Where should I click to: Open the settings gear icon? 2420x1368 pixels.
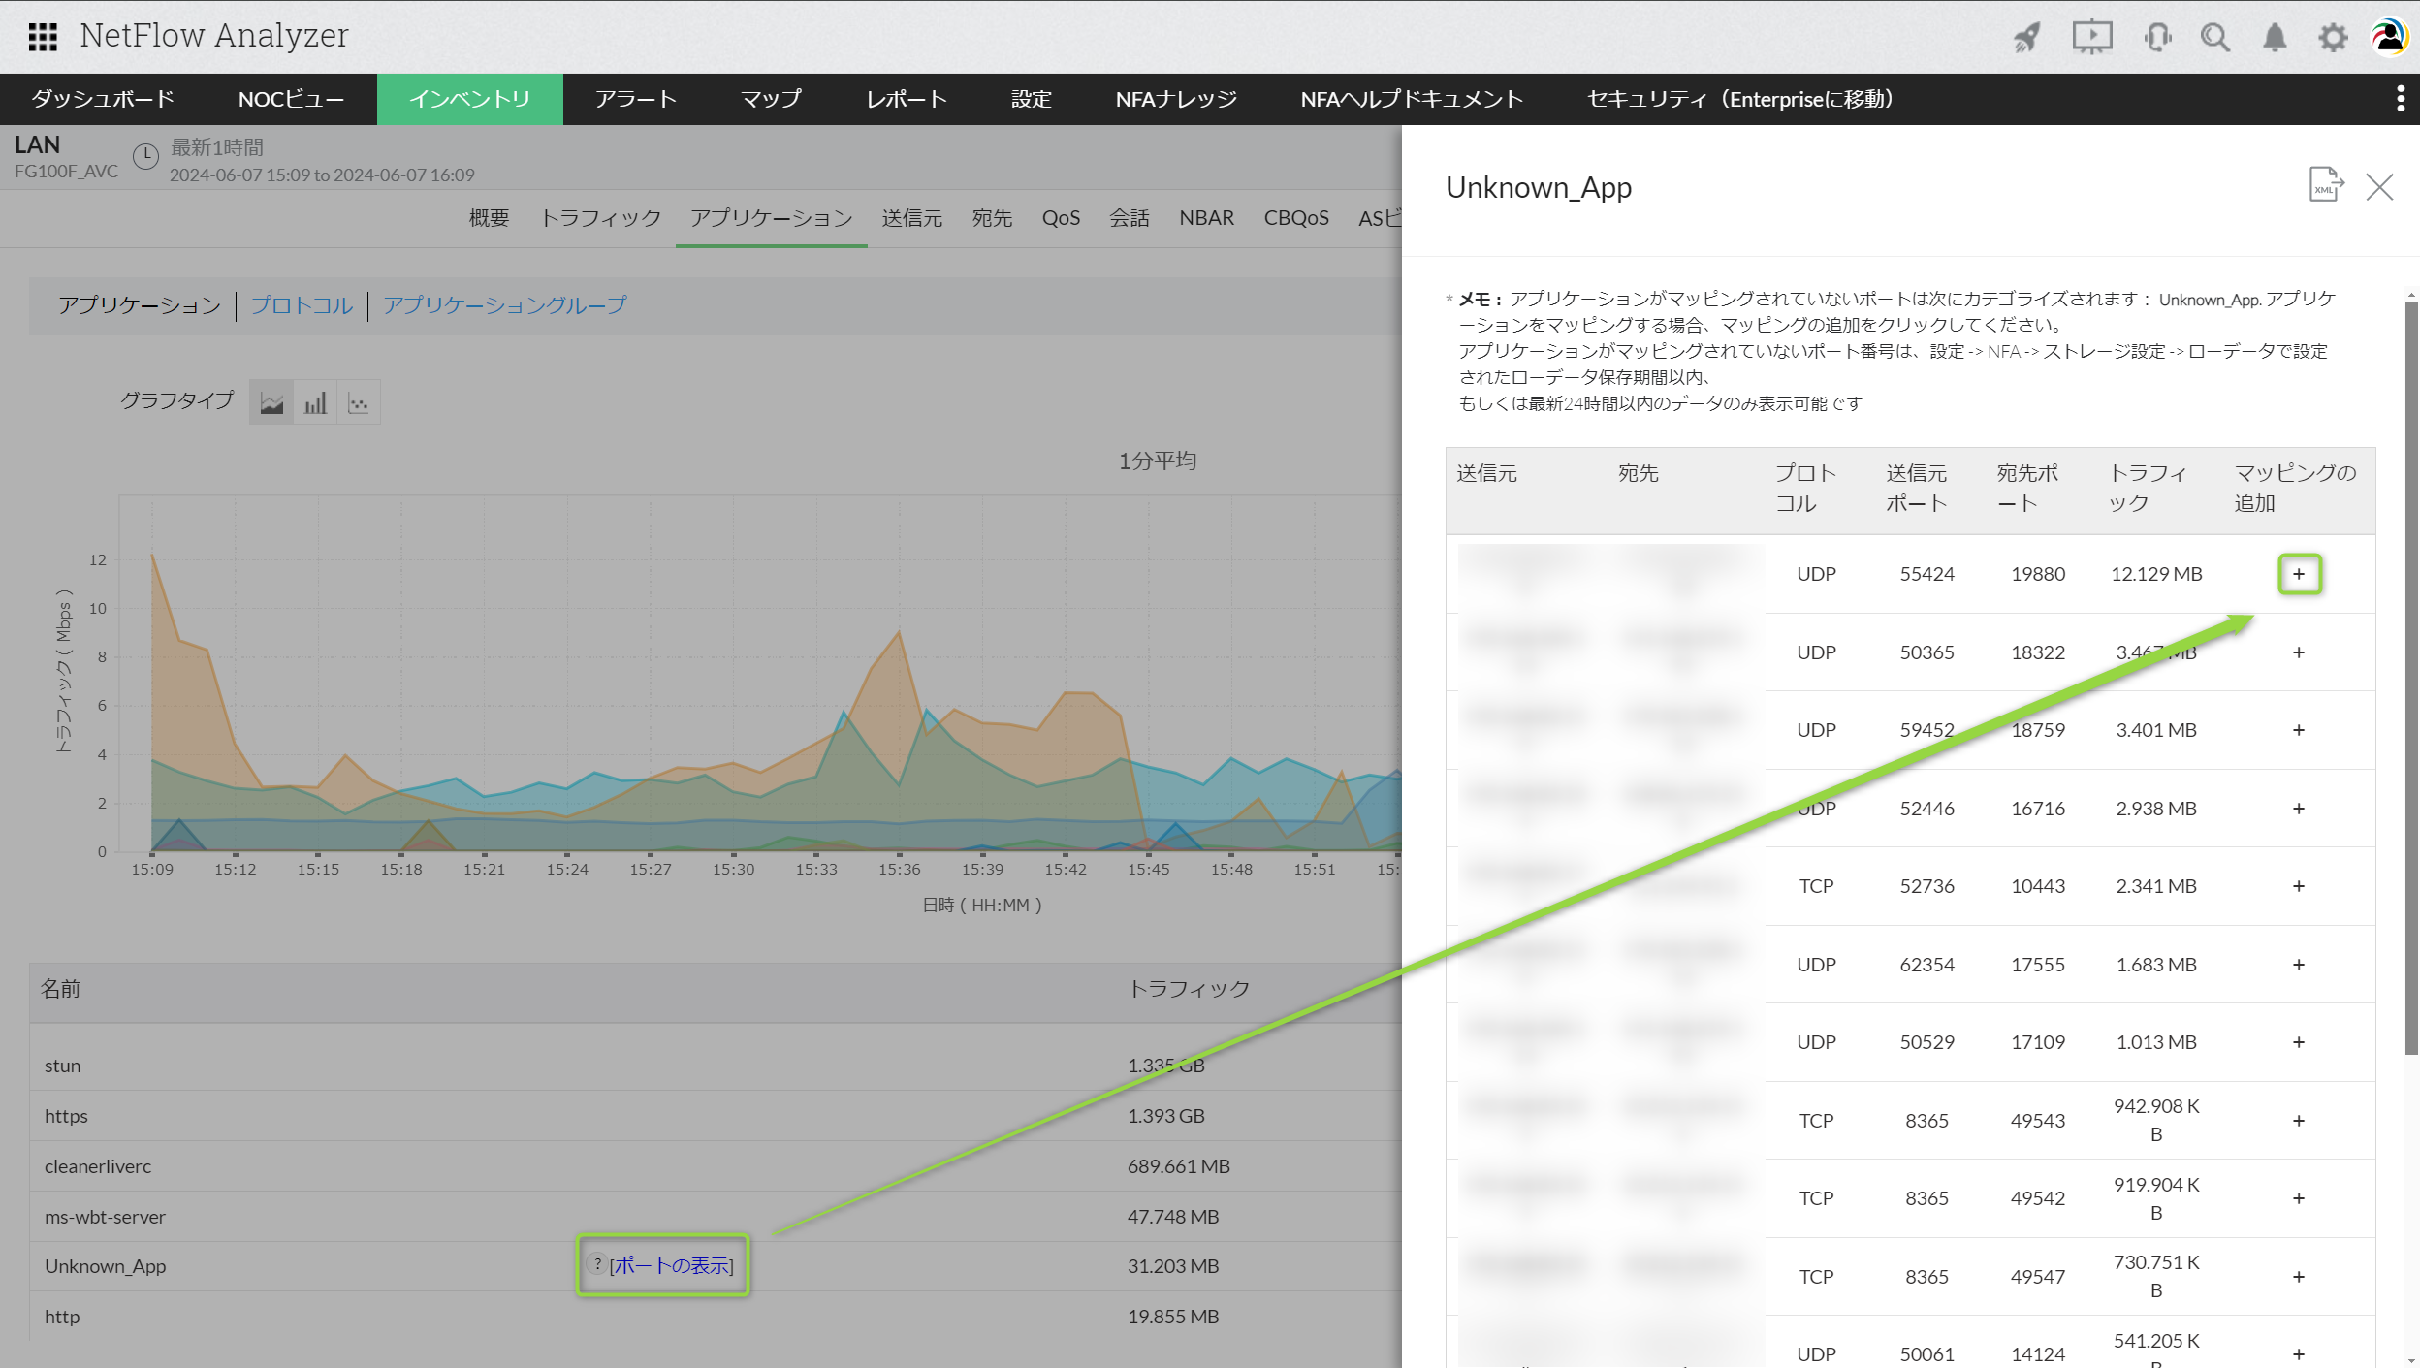[2333, 38]
